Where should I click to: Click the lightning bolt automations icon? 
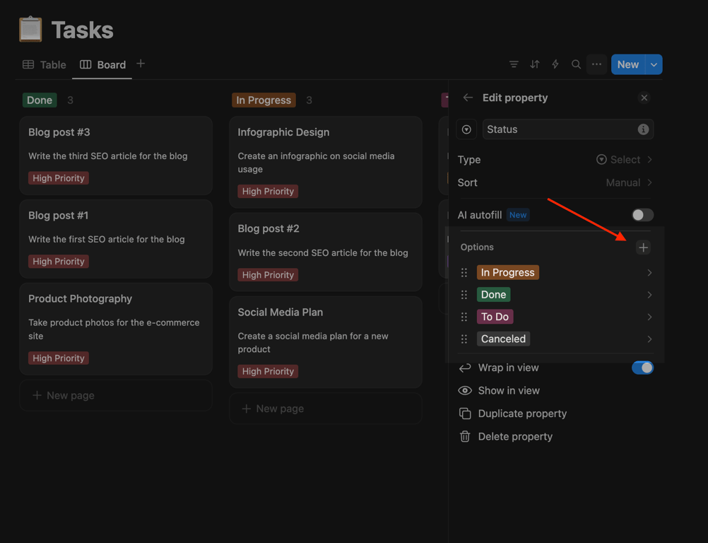pyautogui.click(x=555, y=64)
